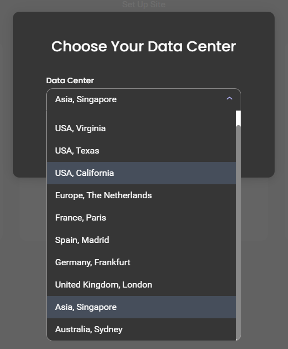Screen dimensions: 288x349
Task: Click the Data Center combo box field
Action: tap(144, 99)
